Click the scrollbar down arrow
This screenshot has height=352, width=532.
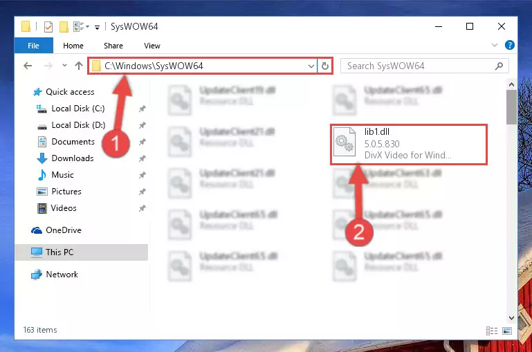[x=511, y=317]
